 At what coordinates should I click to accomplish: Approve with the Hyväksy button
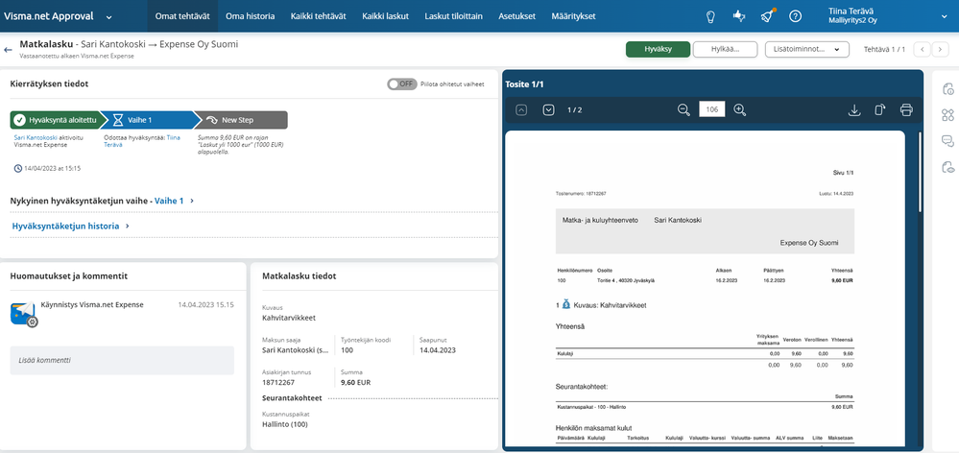tap(659, 50)
